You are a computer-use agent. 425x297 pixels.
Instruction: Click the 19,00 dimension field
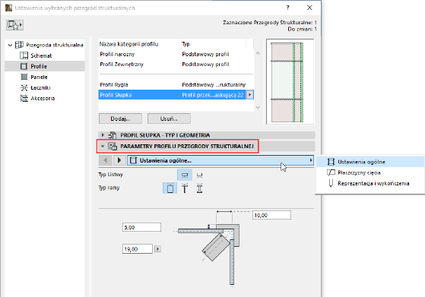[x=138, y=249]
